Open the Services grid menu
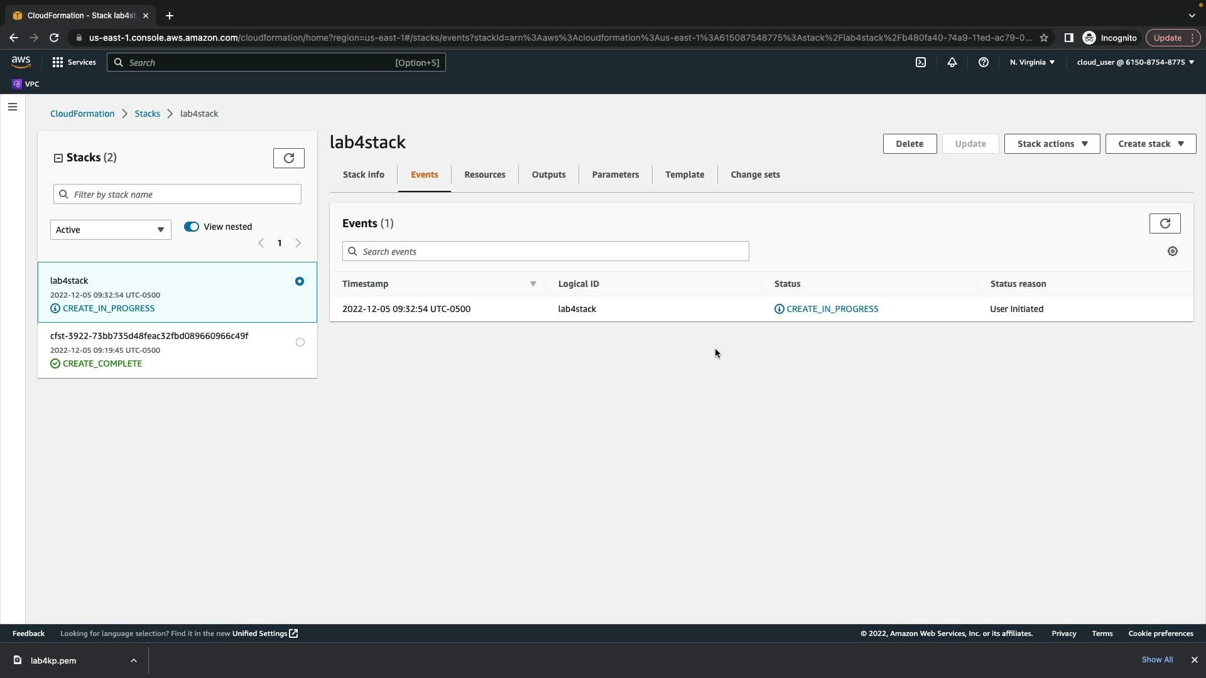The width and height of the screenshot is (1206, 678). [x=58, y=62]
